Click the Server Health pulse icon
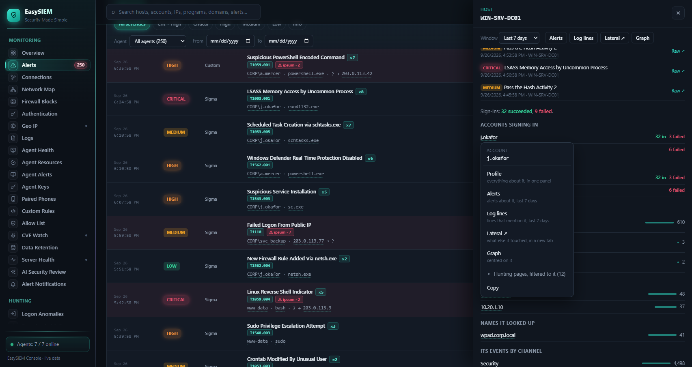 coord(13,260)
